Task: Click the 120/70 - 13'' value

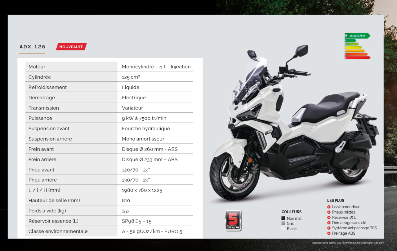Action: [136, 170]
